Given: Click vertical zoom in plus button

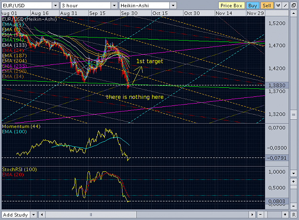Looking at the screenshot, I should pos(293,182).
